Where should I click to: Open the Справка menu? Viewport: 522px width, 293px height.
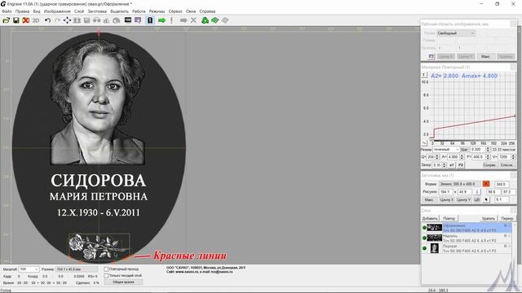tap(207, 11)
